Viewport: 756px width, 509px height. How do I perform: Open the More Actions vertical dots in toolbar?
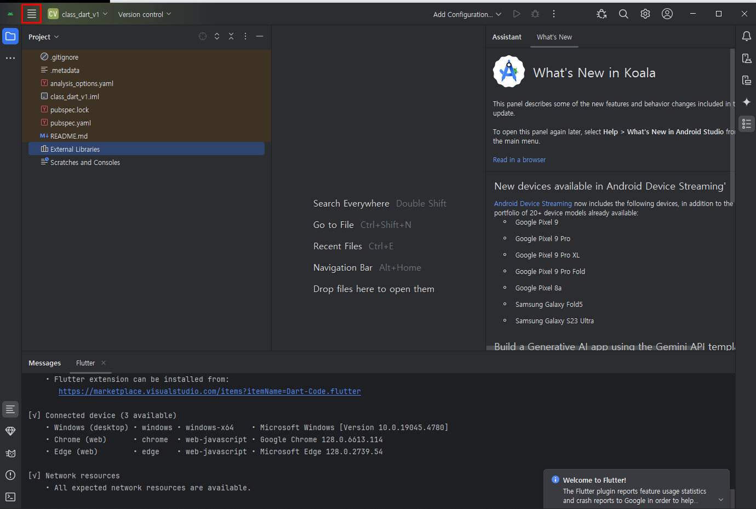pos(554,14)
